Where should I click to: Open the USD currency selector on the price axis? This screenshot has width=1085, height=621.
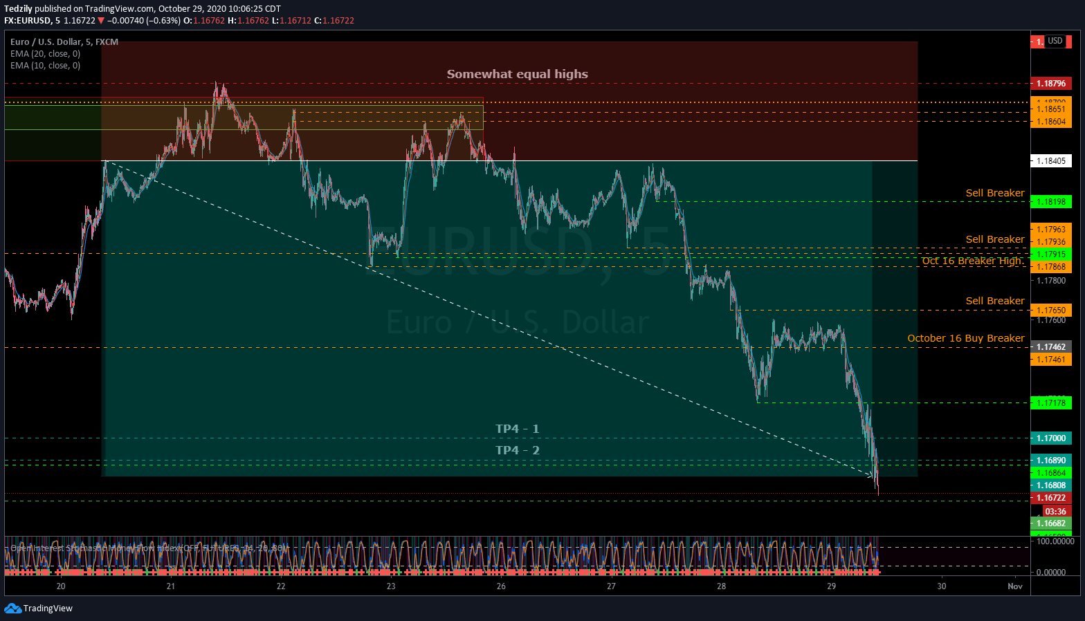tap(1055, 41)
